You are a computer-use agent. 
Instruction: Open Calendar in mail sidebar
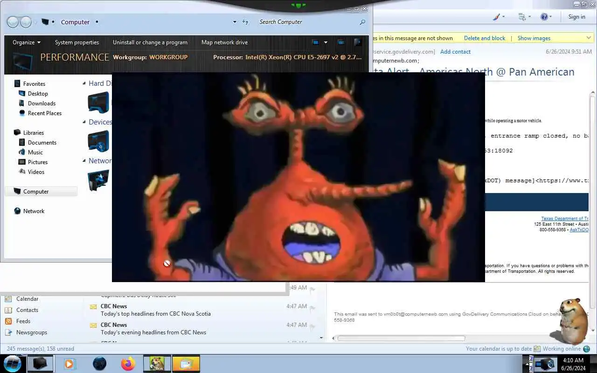click(x=27, y=299)
